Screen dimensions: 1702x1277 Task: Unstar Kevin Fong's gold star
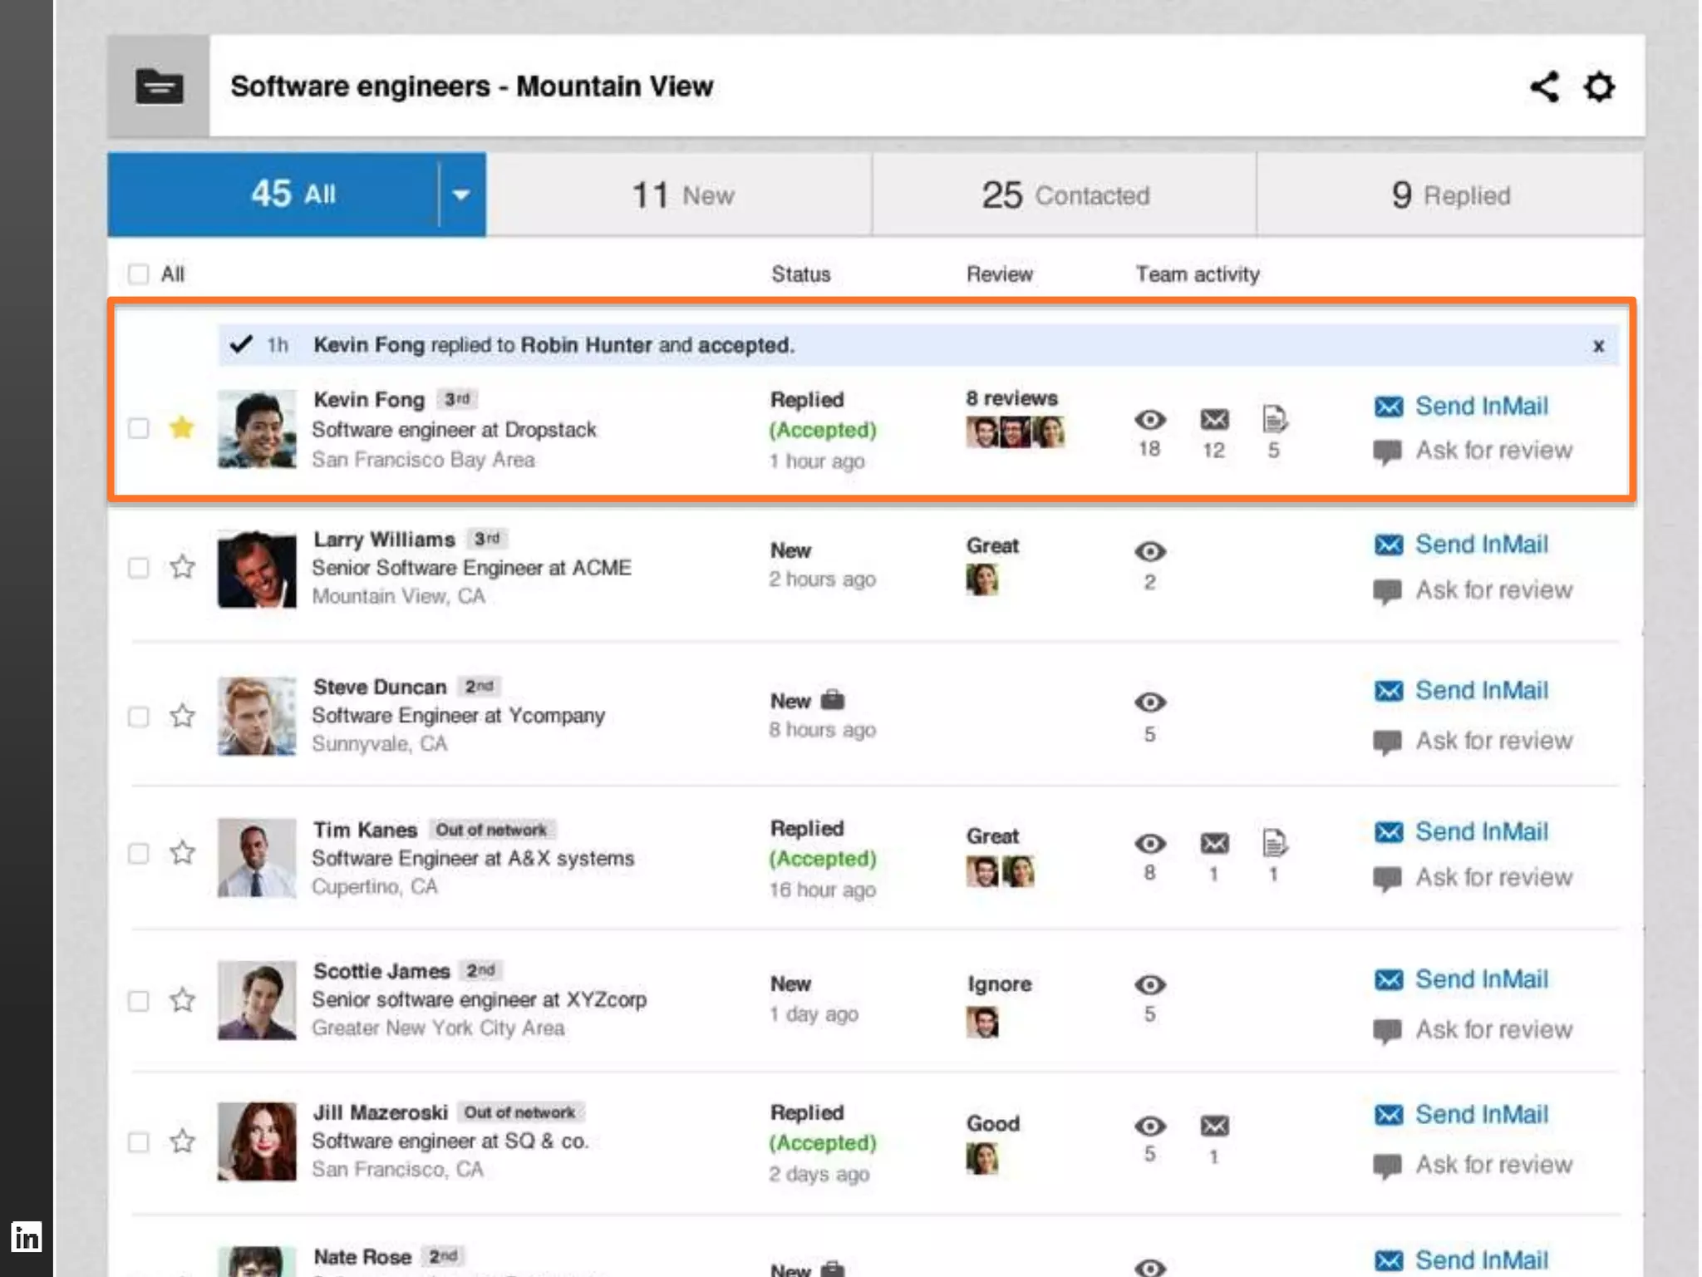(181, 428)
